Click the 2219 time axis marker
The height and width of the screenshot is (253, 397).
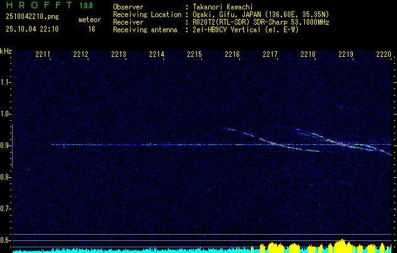(x=346, y=54)
